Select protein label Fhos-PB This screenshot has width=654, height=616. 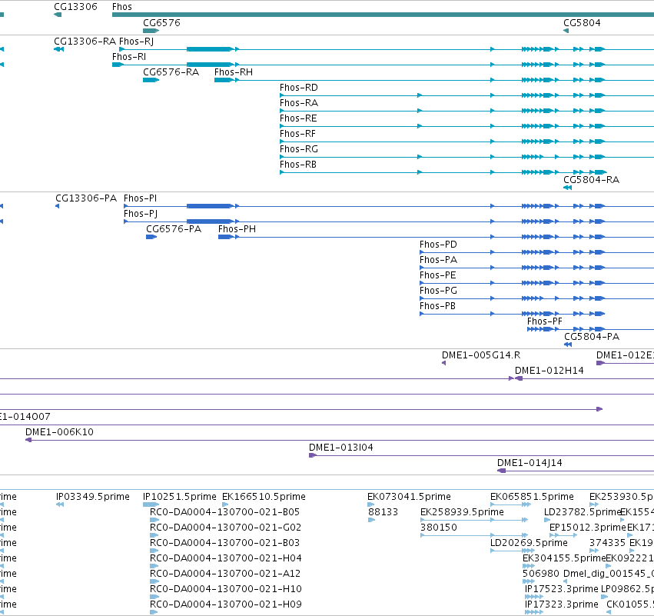point(437,306)
